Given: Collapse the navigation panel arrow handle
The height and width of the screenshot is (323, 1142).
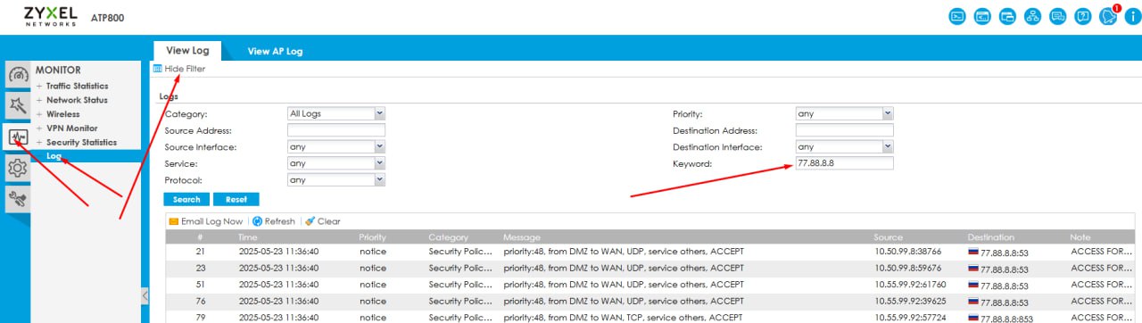Looking at the screenshot, I should coord(145,295).
